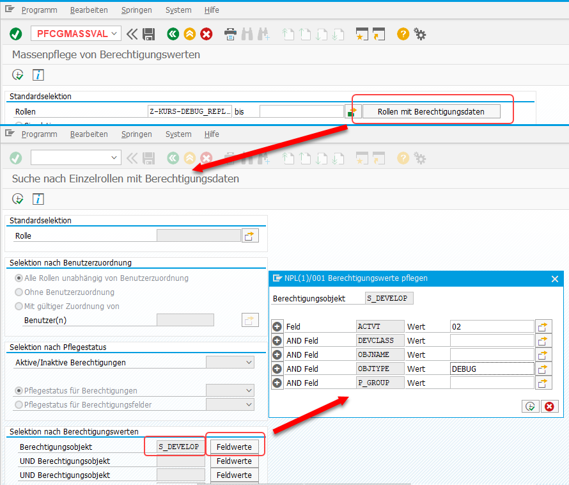The image size is (569, 485).
Task: Select Ohne Benutzerzuordnung radio option
Action: 19,292
